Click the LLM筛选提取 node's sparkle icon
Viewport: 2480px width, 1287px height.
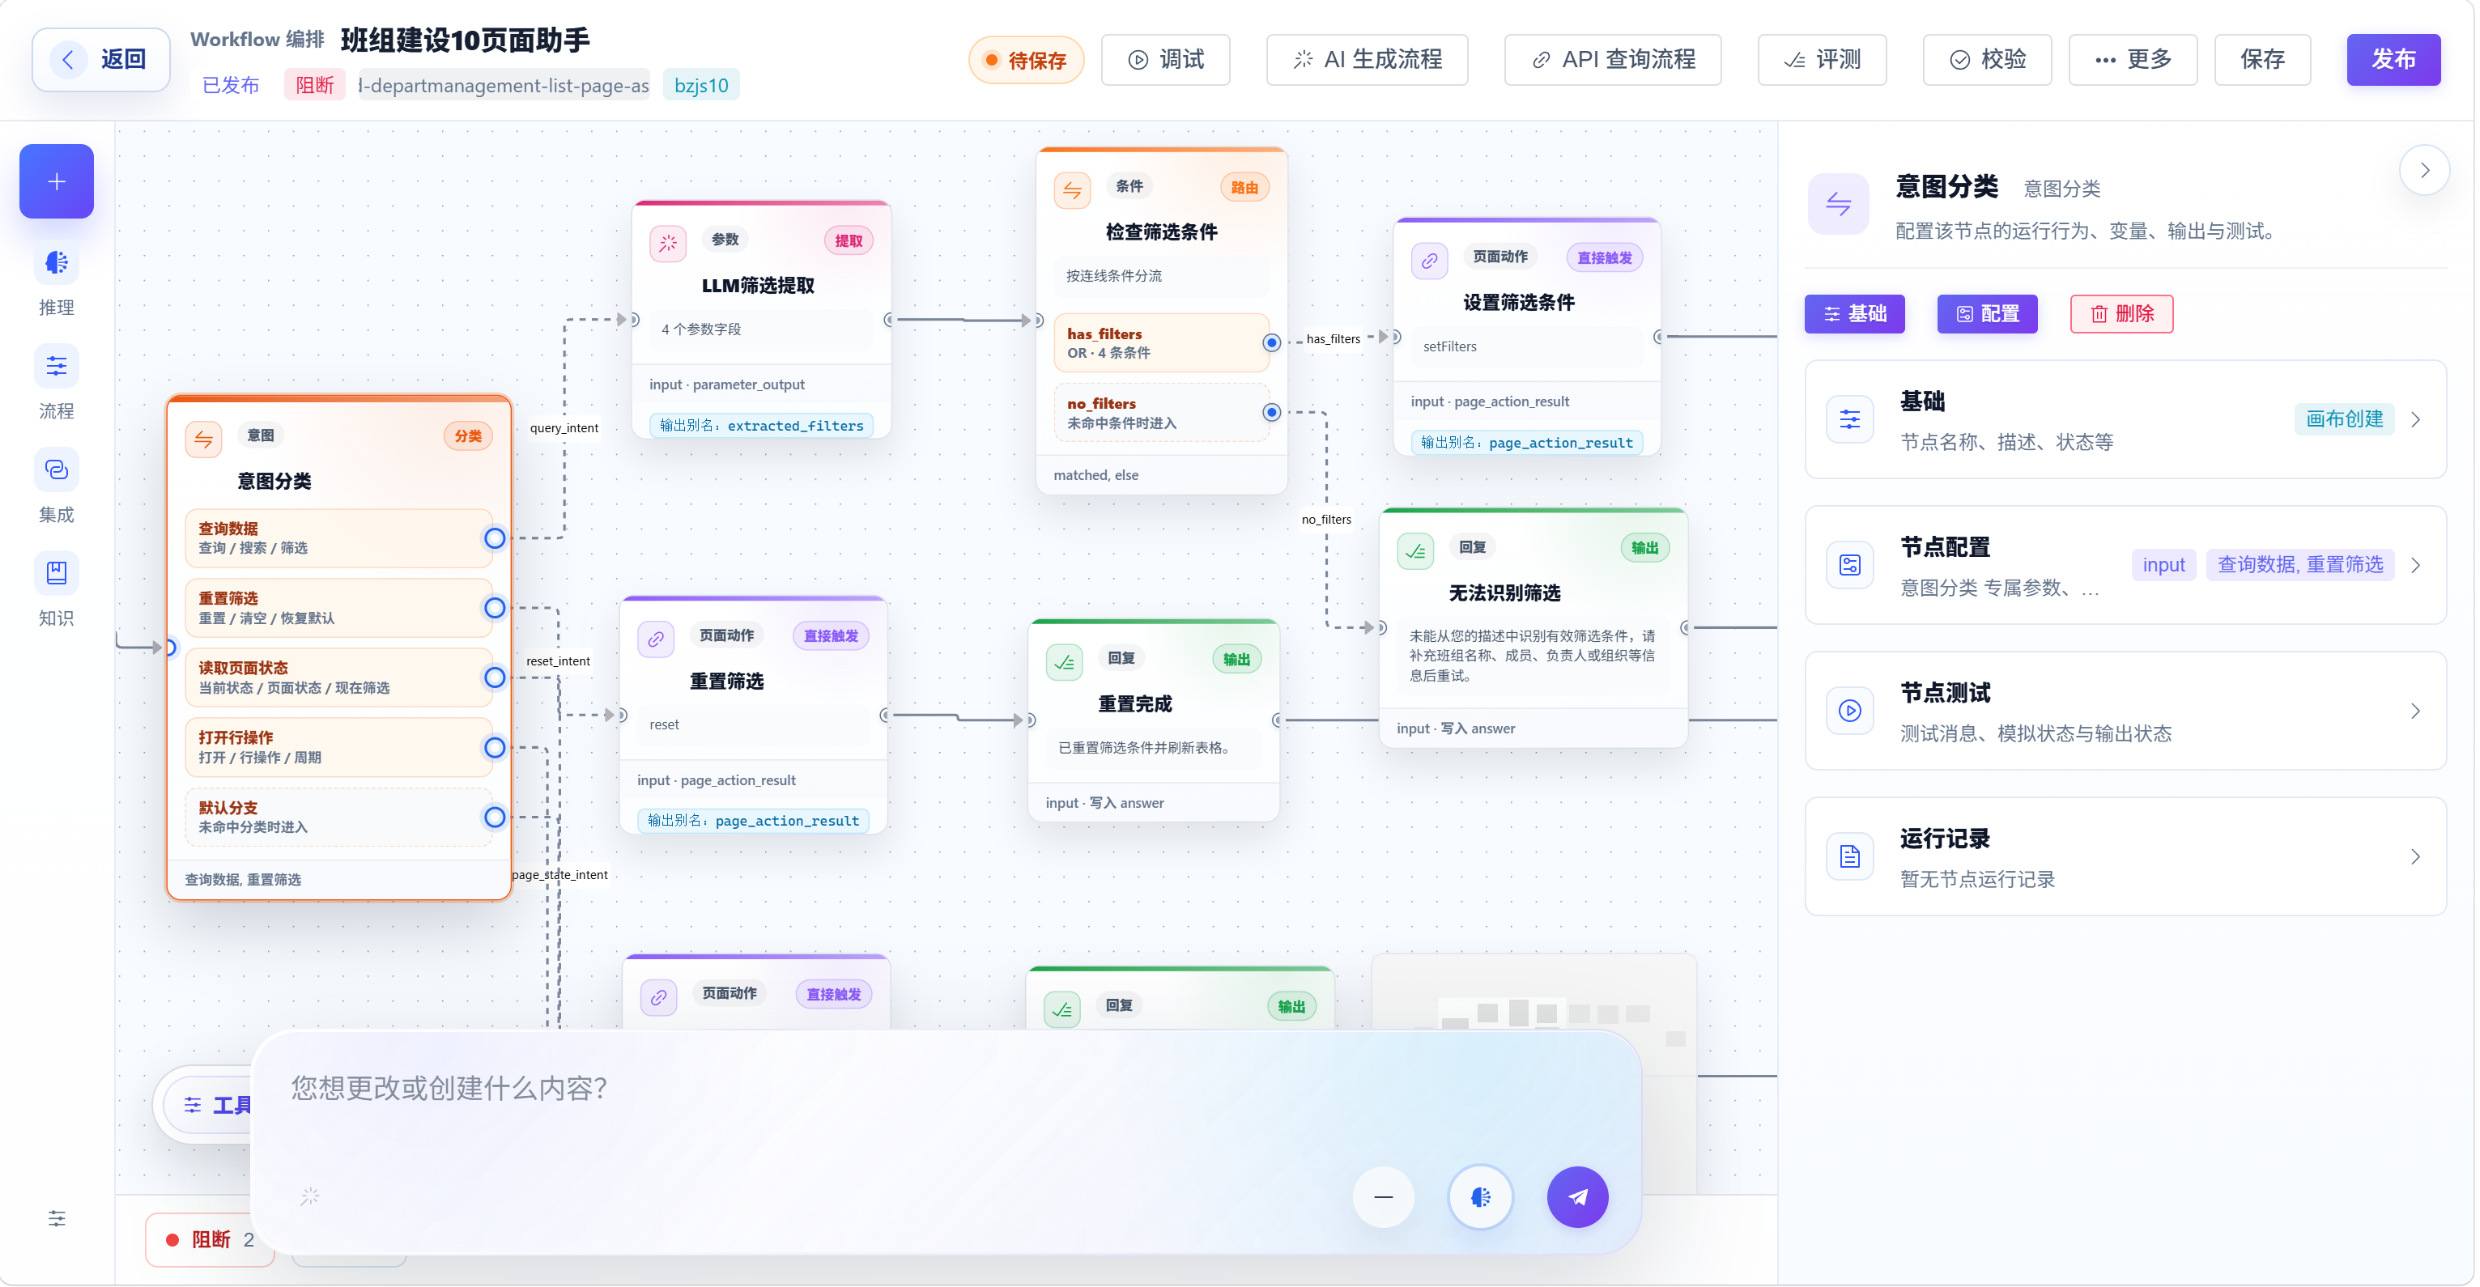pos(668,243)
